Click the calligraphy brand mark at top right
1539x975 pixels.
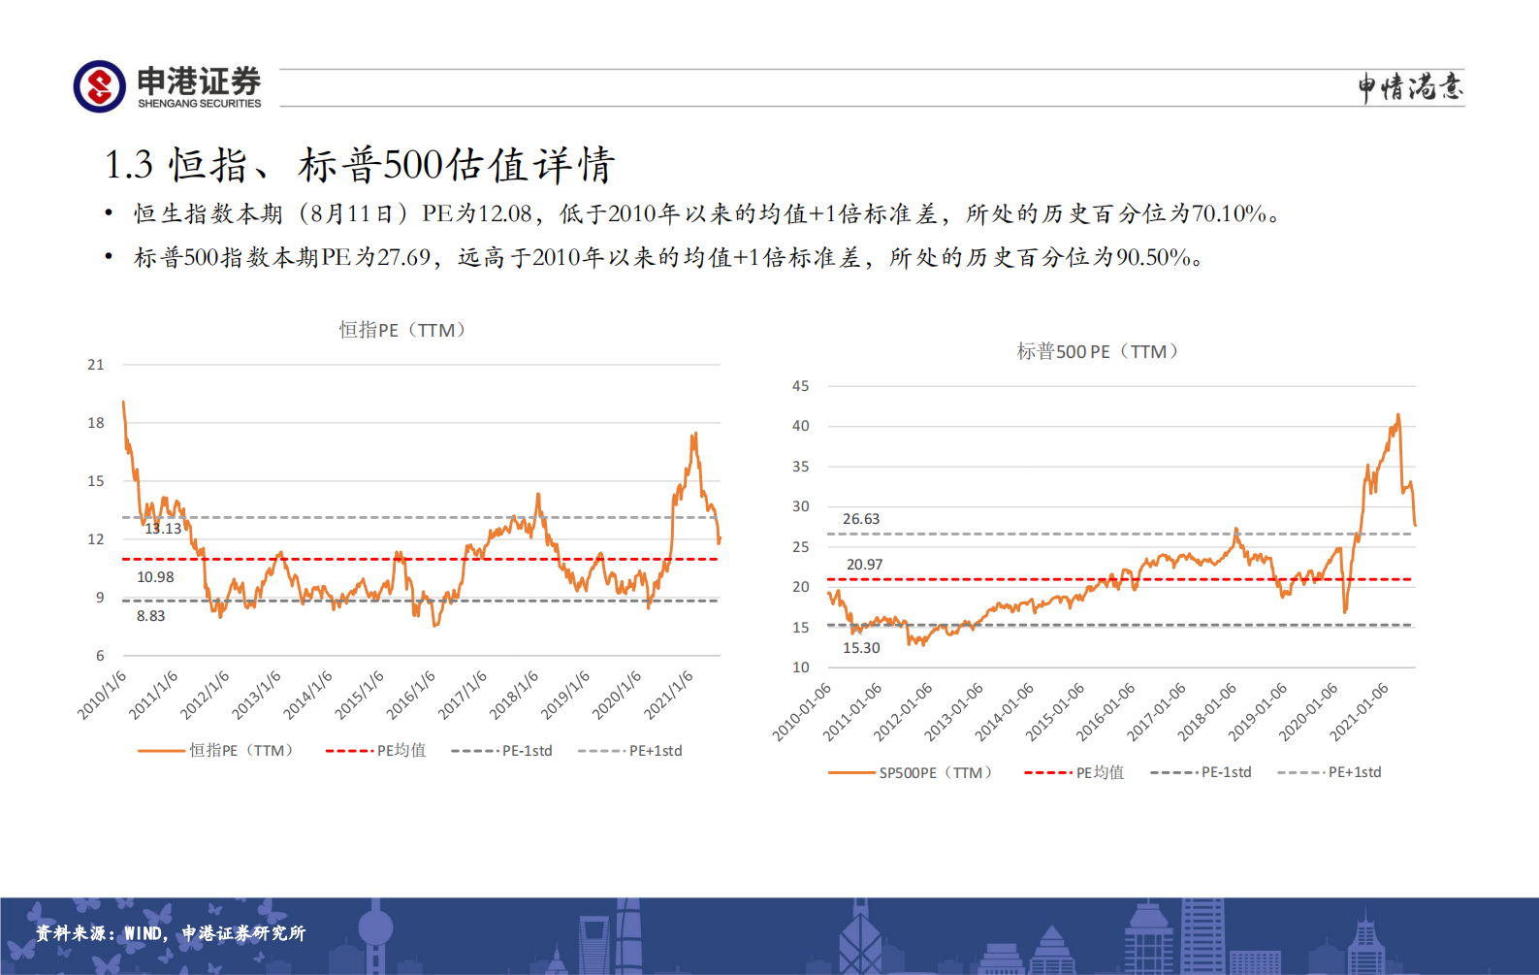1409,87
